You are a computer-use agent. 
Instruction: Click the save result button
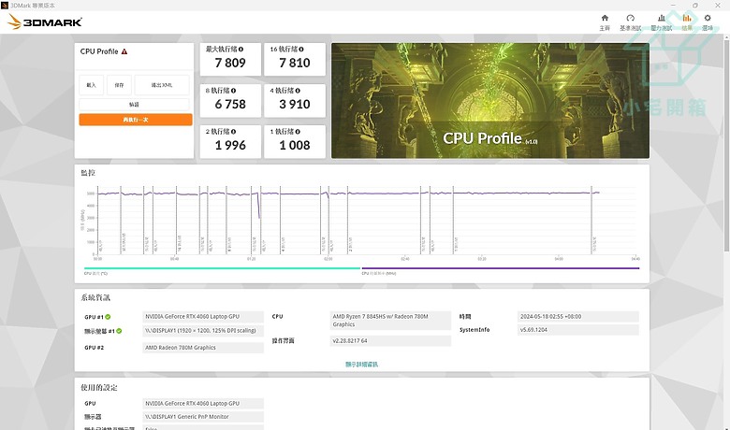click(119, 85)
